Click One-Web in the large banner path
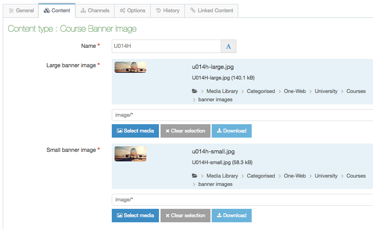The width and height of the screenshot is (373, 229). tap(295, 91)
